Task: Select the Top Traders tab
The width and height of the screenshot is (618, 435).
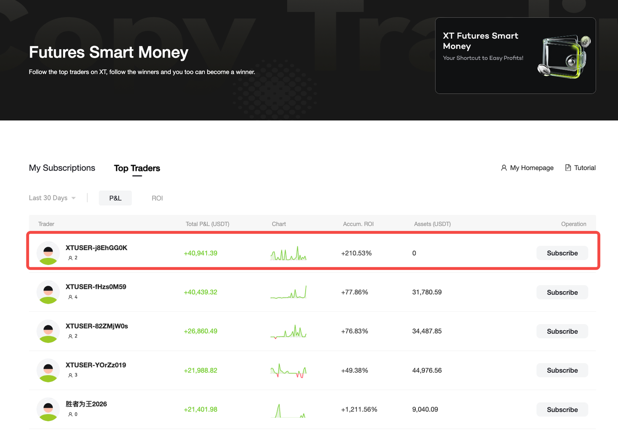Action: [137, 168]
